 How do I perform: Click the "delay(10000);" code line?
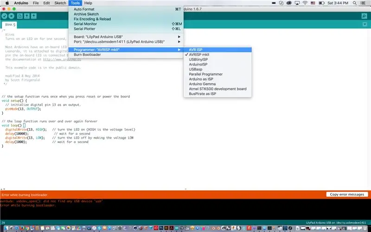(x=17, y=134)
